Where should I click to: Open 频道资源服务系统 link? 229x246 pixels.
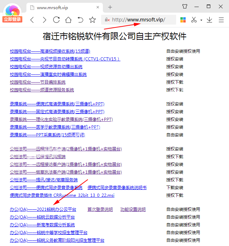(42, 90)
